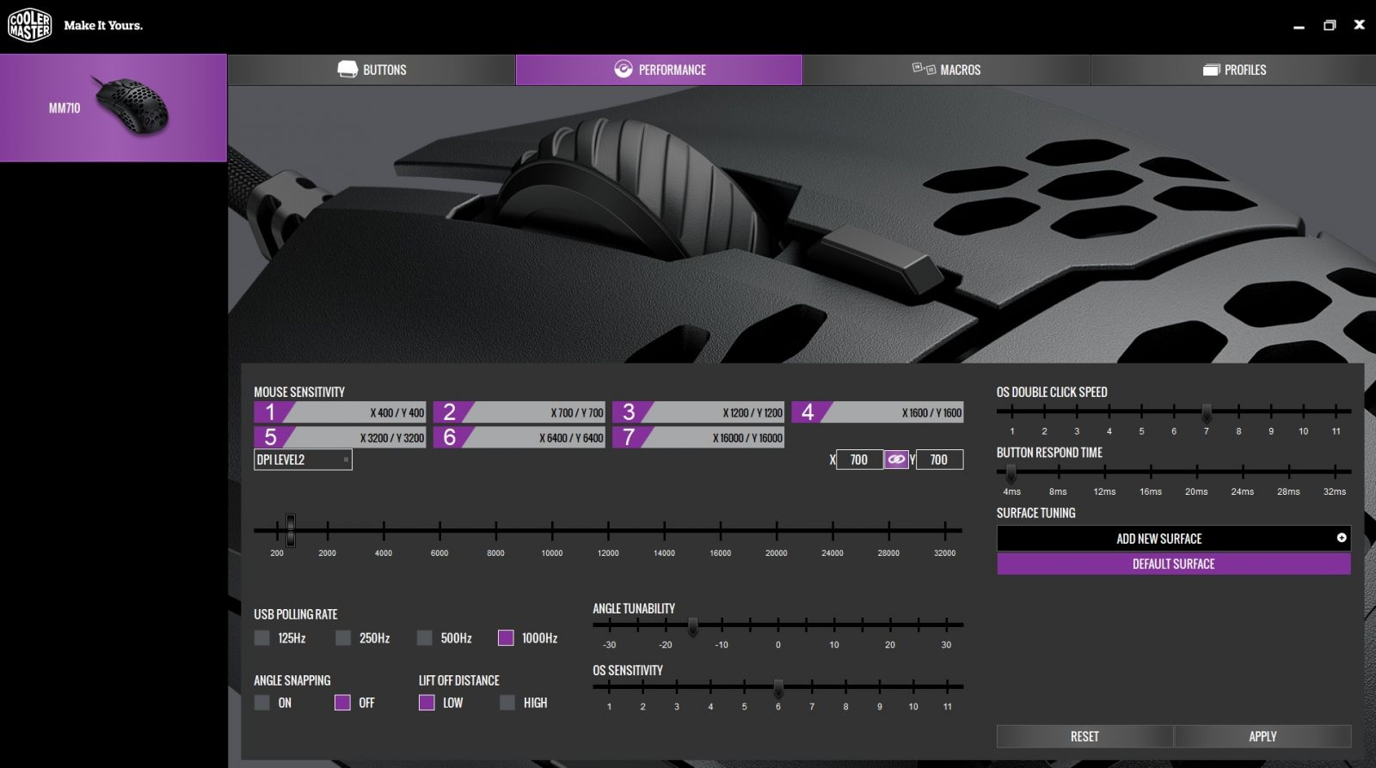Screen dimensions: 1376x768
Task: Click the X/Y DPI link icon
Action: click(x=896, y=460)
